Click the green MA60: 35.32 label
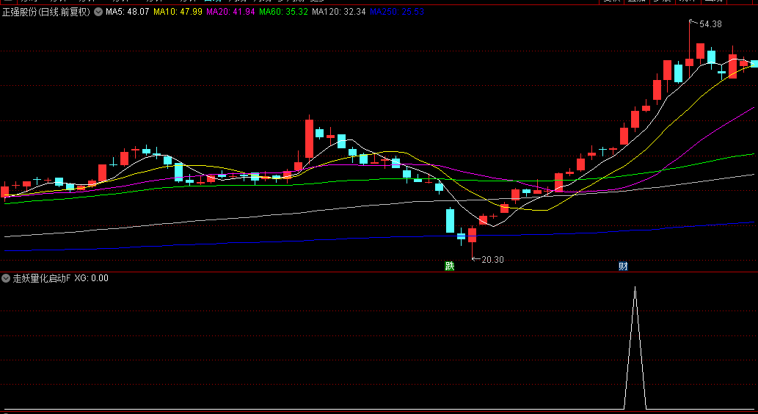The image size is (758, 414). coord(283,12)
